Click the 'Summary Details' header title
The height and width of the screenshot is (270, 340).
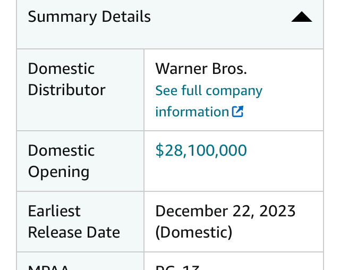[x=89, y=16]
